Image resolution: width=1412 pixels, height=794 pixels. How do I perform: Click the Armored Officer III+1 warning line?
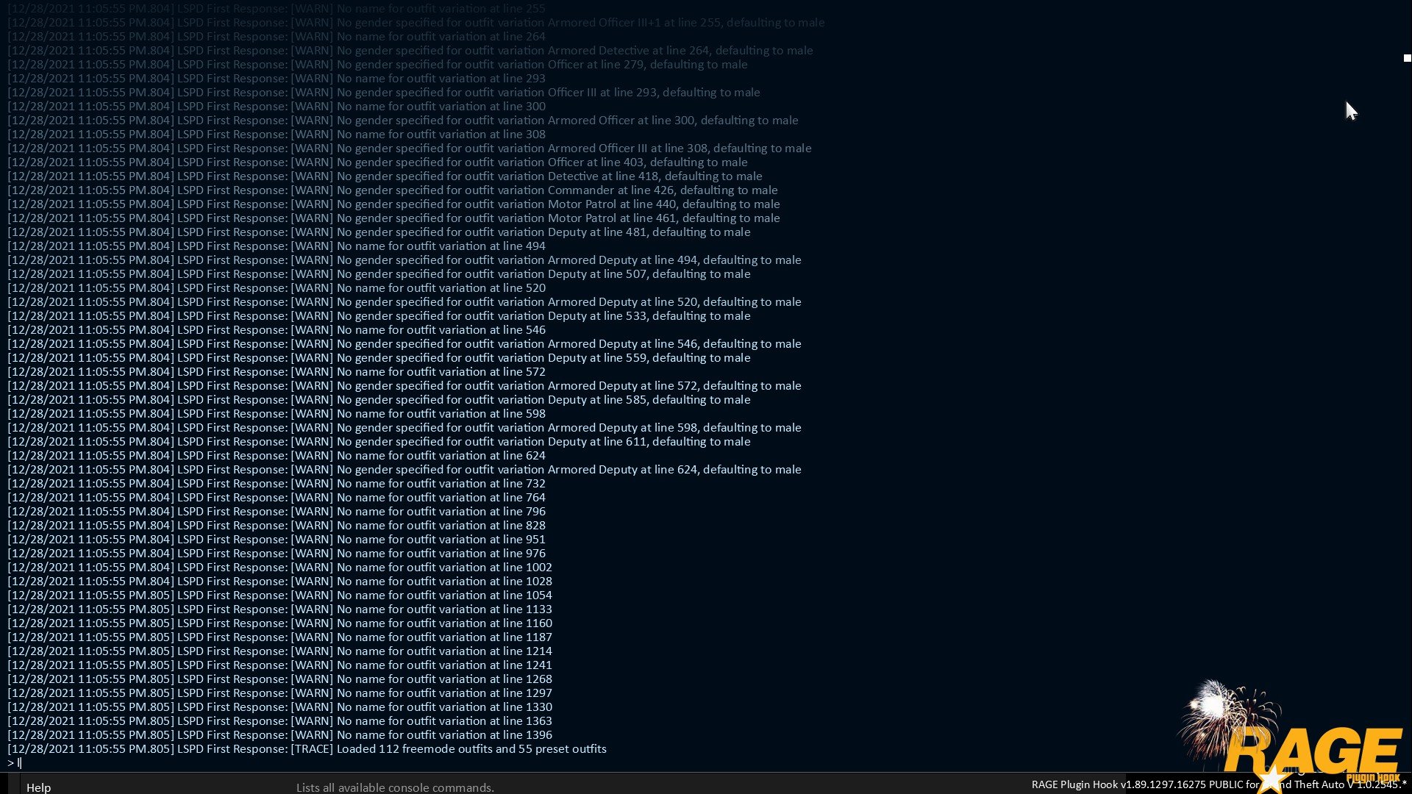[x=416, y=23]
